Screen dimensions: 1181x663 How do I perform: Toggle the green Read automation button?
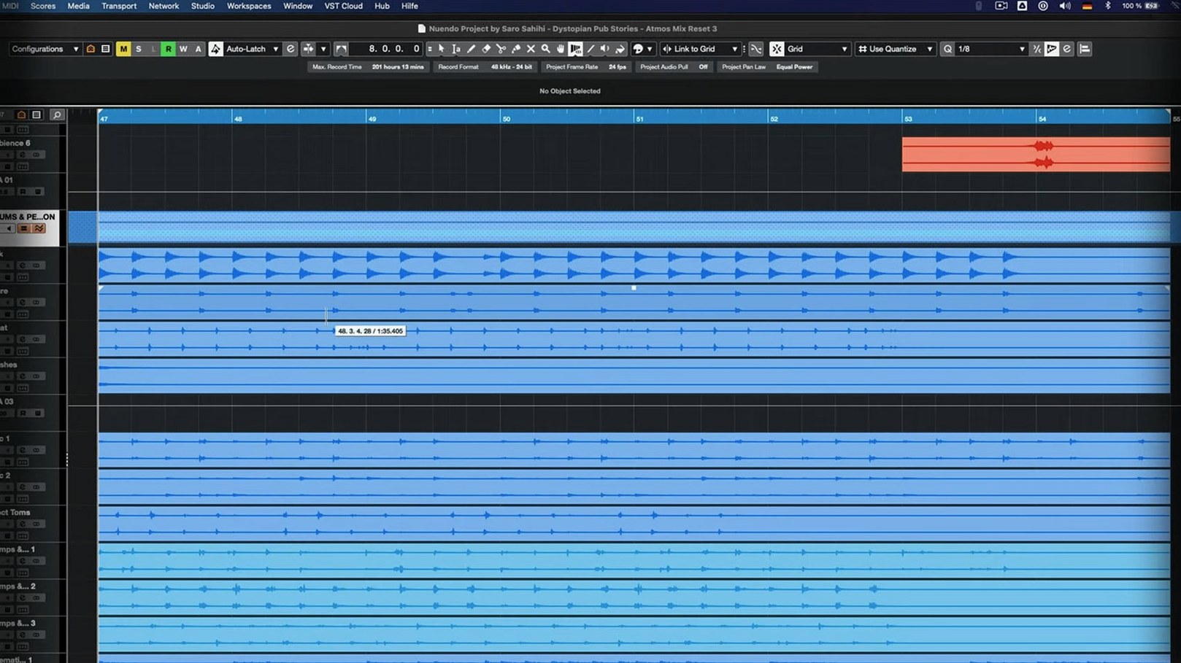tap(168, 49)
